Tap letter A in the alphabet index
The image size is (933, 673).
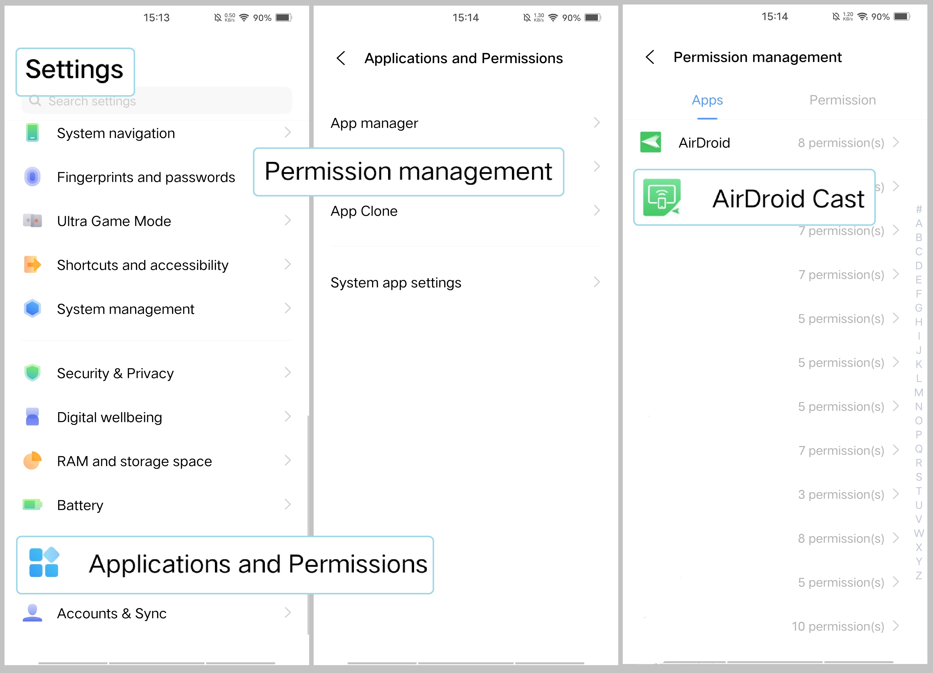click(x=919, y=224)
